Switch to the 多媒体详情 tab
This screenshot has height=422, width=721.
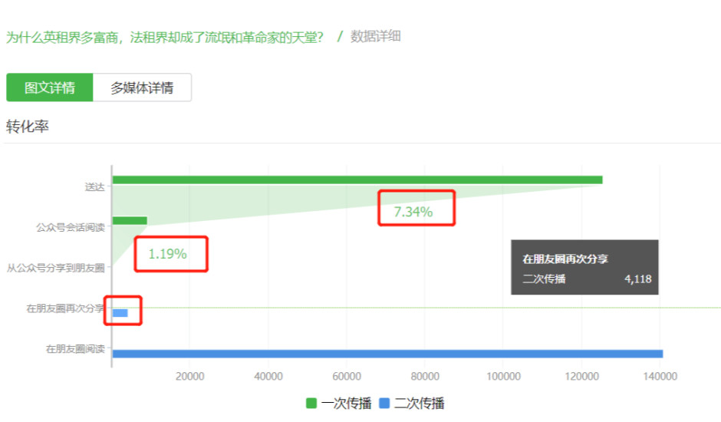[142, 87]
